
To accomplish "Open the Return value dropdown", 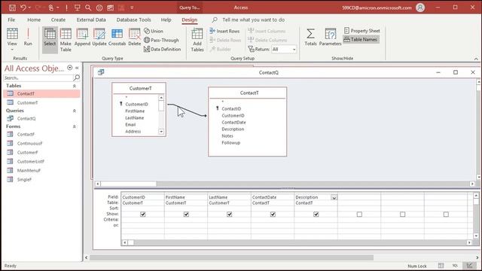I will pyautogui.click(x=294, y=49).
